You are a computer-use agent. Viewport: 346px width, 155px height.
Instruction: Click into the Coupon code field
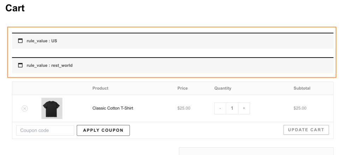click(x=45, y=130)
